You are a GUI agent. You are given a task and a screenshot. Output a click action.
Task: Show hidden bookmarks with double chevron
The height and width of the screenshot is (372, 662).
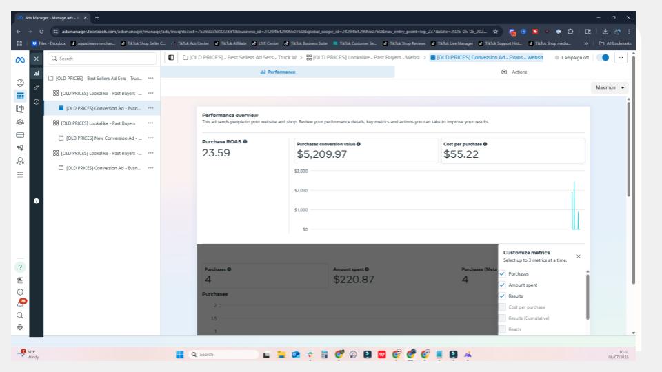585,43
